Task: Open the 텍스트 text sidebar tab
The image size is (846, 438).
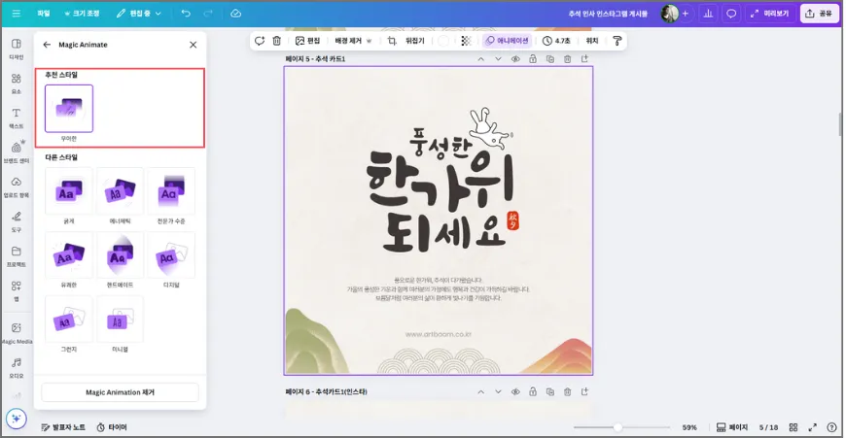Action: 17,118
